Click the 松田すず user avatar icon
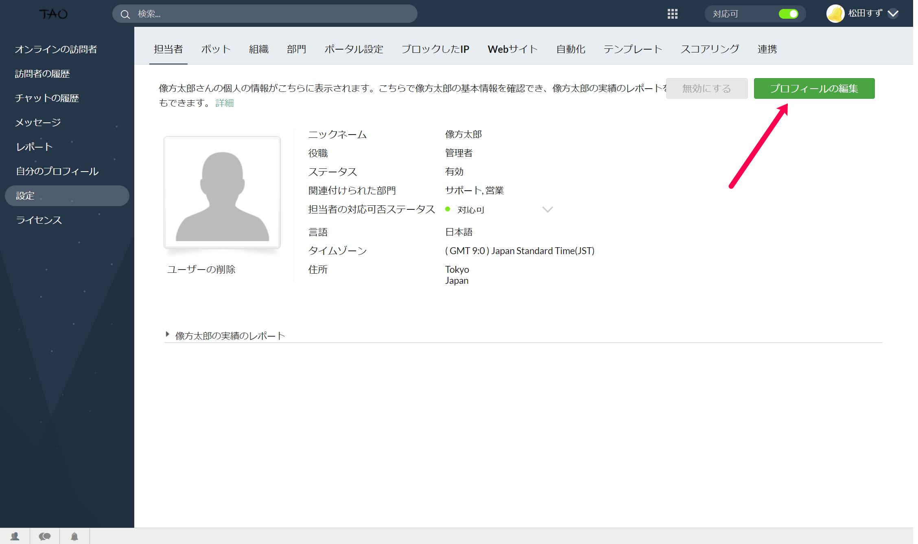 click(835, 14)
